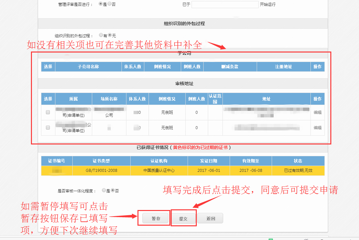Select 否 for 管理评审是否进行

[109, 4]
